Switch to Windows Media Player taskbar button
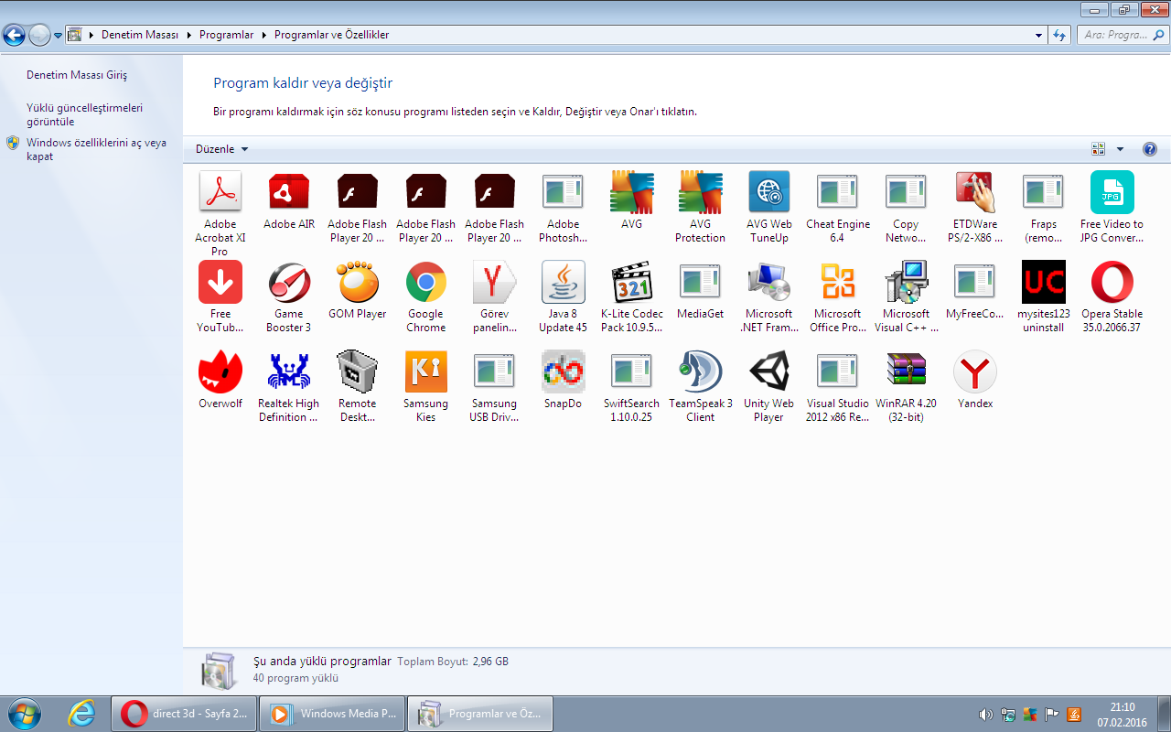 tap(331, 714)
